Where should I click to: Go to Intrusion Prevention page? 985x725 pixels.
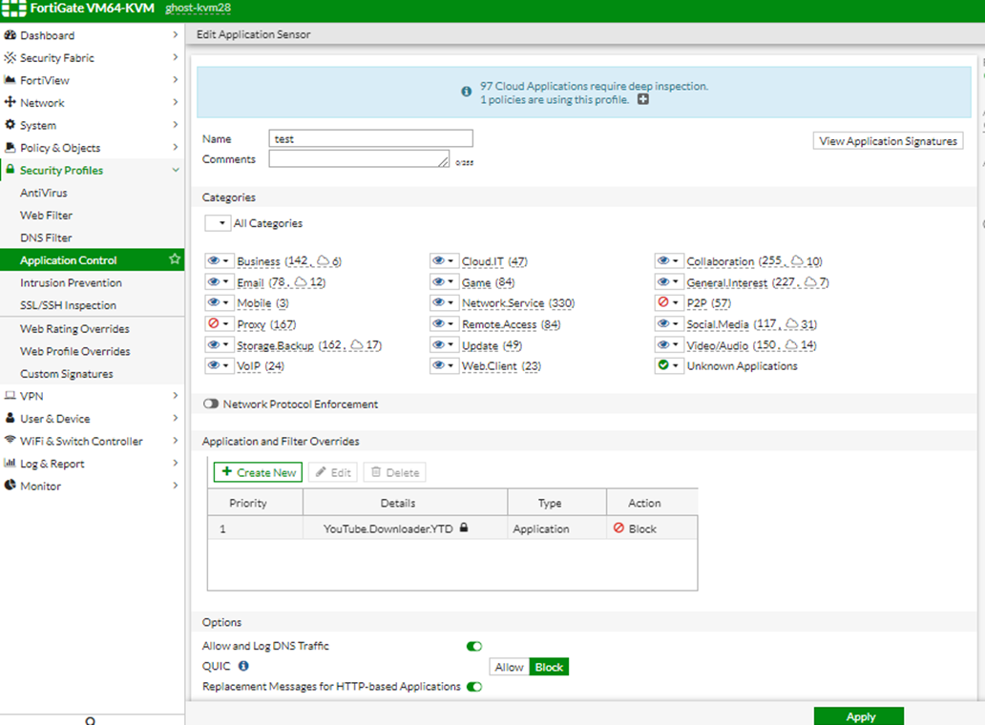[71, 282]
